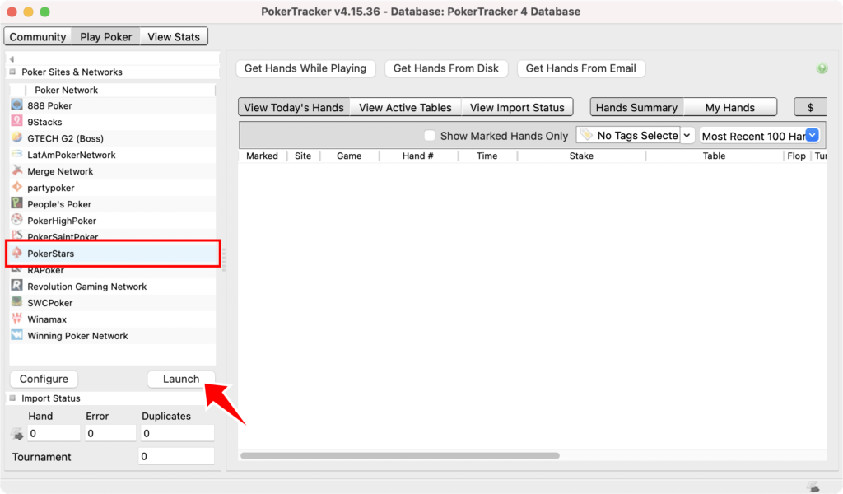Click the tag icon in tags selector
843x494 pixels.
(x=586, y=135)
